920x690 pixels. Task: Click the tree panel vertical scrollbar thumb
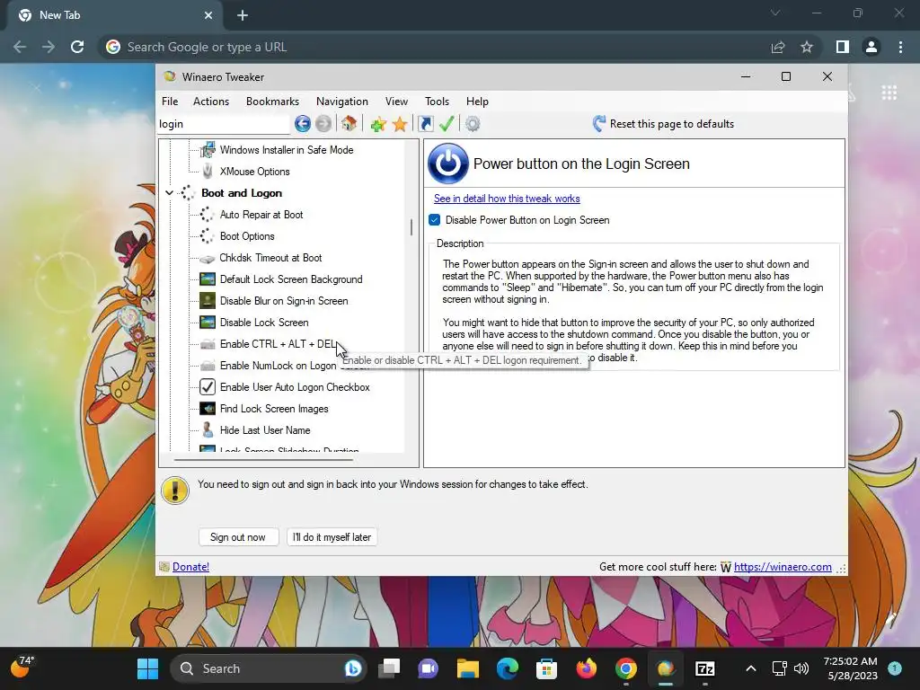411,227
